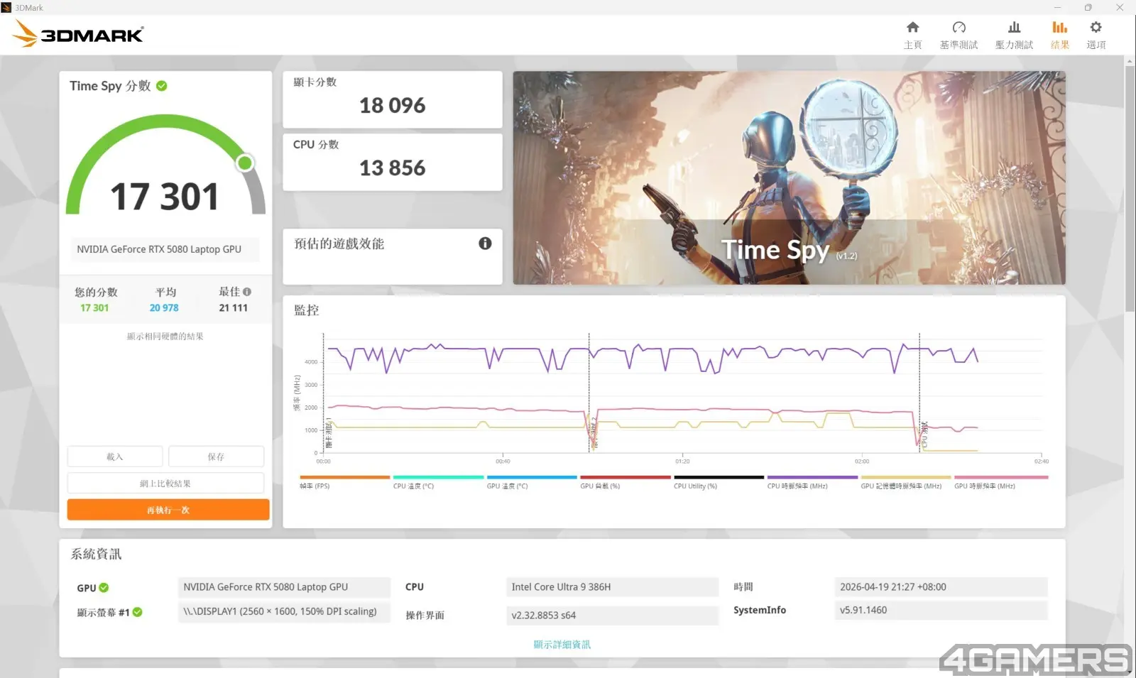Click the 操作界面 version v2.32.8853 s64 field
This screenshot has height=678, width=1136.
click(x=612, y=616)
